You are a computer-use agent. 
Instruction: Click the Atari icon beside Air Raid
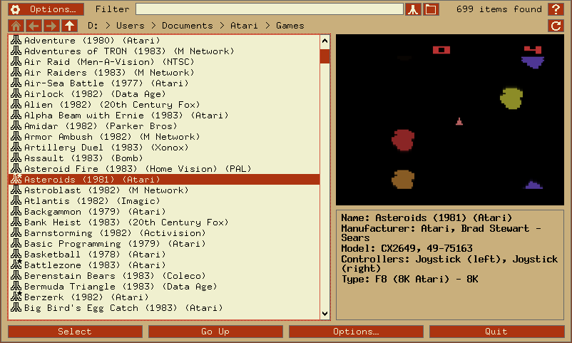point(16,61)
